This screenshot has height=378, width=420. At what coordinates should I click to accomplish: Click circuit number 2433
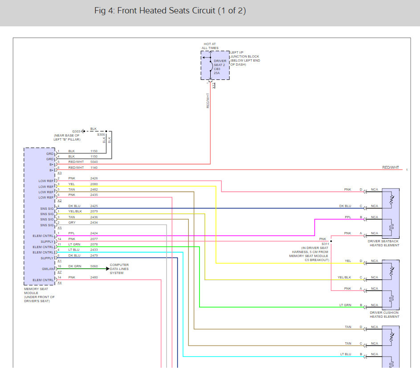(94, 249)
